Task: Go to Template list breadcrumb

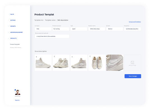Action: click(x=39, y=20)
